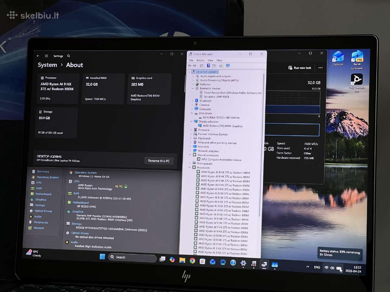Open the Windows Start menu

(x=102, y=257)
